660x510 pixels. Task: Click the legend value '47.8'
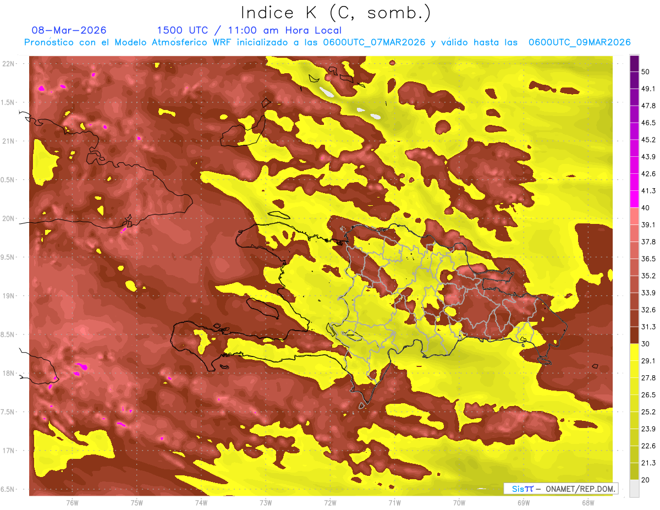[648, 106]
